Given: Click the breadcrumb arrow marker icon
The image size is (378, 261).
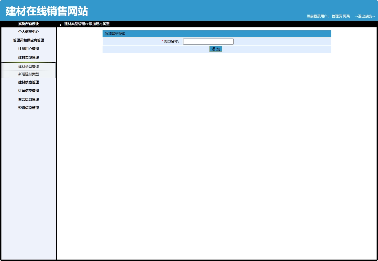Looking at the screenshot, I should [x=60, y=24].
